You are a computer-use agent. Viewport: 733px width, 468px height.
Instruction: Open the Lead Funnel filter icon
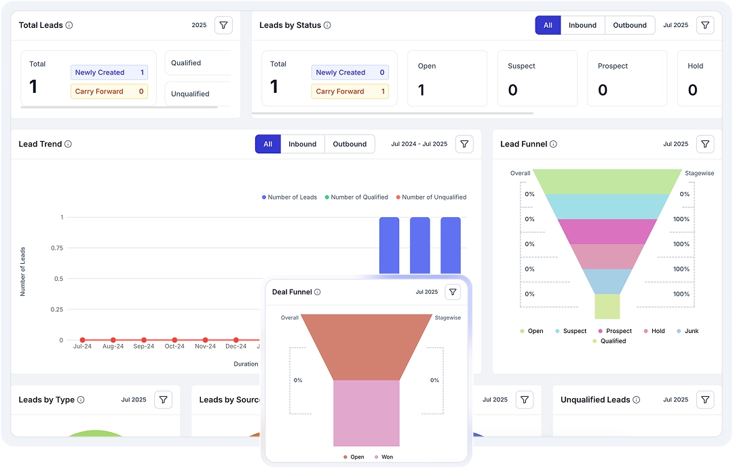pyautogui.click(x=706, y=144)
